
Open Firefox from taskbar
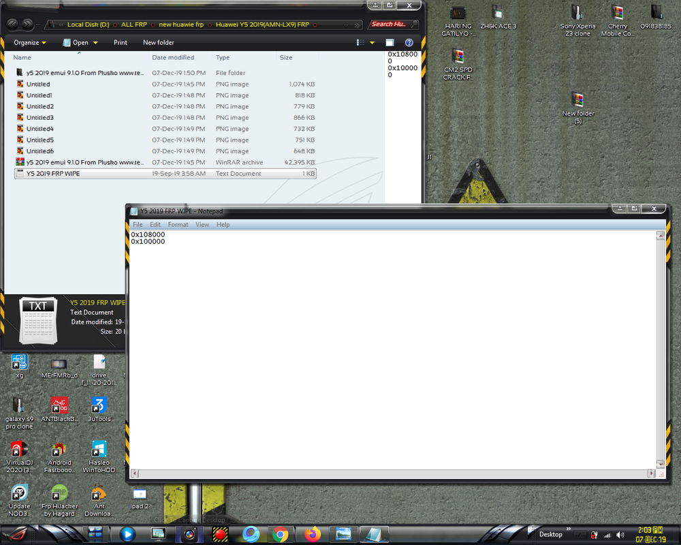[313, 535]
